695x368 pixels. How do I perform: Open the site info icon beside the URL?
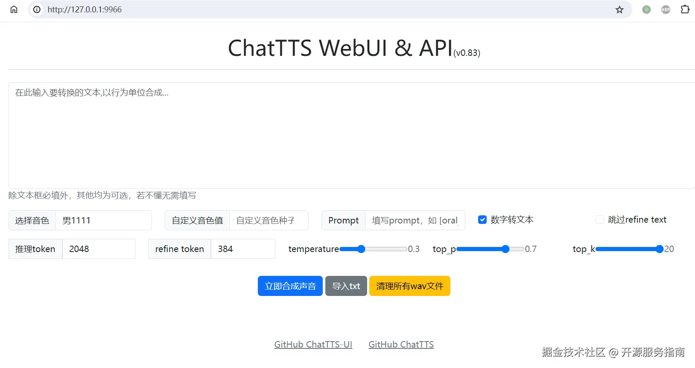(x=37, y=9)
